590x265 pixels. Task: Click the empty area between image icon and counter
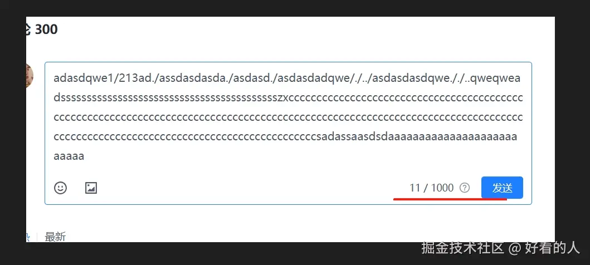tap(252, 188)
